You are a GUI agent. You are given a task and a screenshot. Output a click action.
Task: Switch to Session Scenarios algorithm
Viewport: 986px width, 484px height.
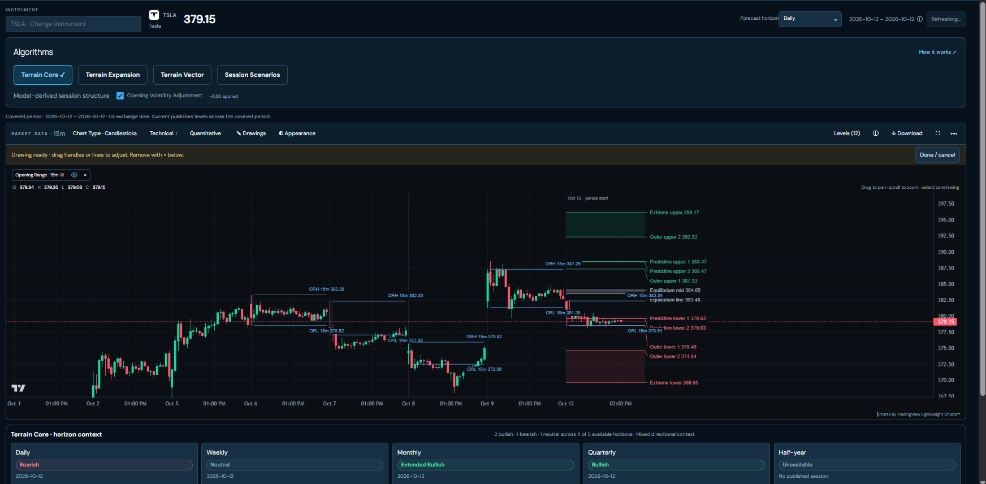click(252, 75)
